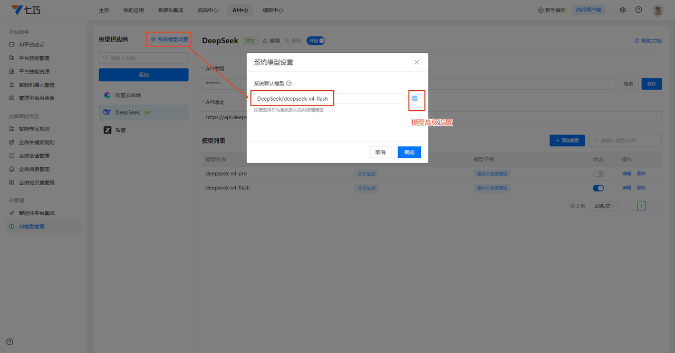Click the model name search field
The width and height of the screenshot is (675, 353).
click(625, 140)
